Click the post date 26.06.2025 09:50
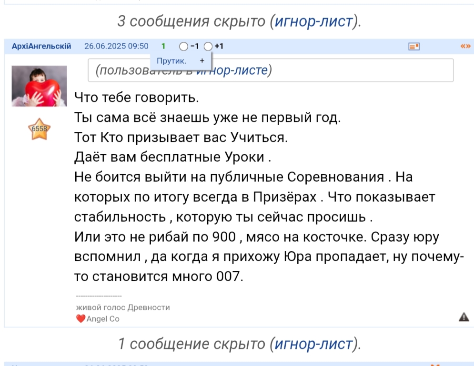 [x=116, y=46]
